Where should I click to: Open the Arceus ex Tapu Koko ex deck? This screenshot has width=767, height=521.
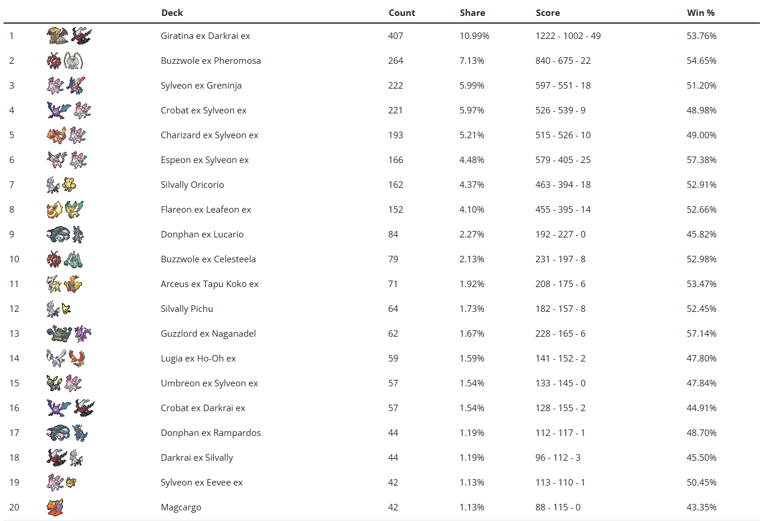click(209, 284)
